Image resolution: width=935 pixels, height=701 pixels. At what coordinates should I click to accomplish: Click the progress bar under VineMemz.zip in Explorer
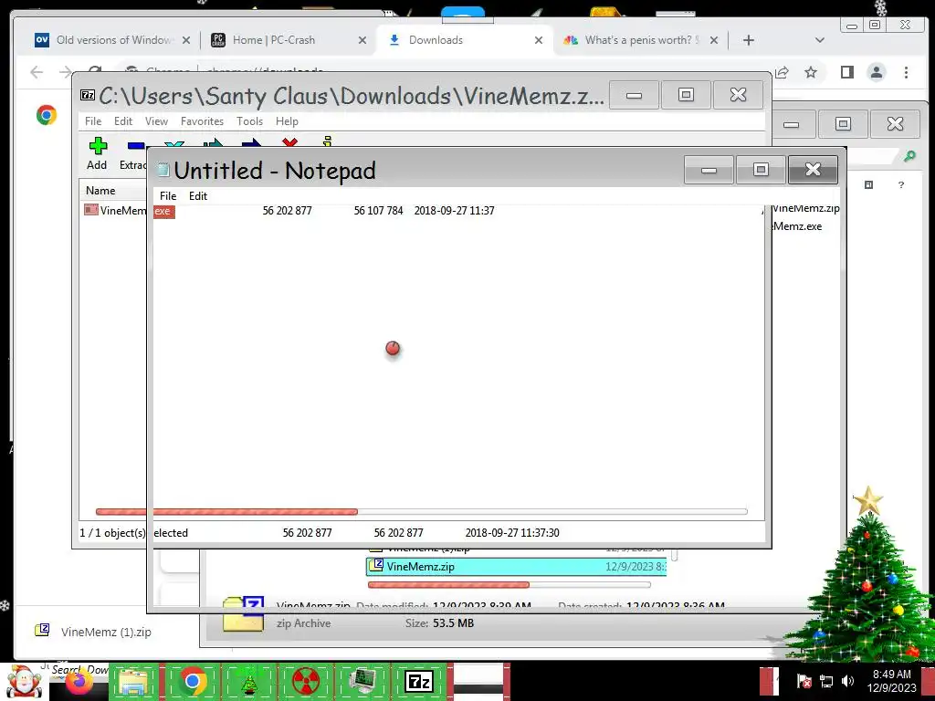[x=510, y=585]
